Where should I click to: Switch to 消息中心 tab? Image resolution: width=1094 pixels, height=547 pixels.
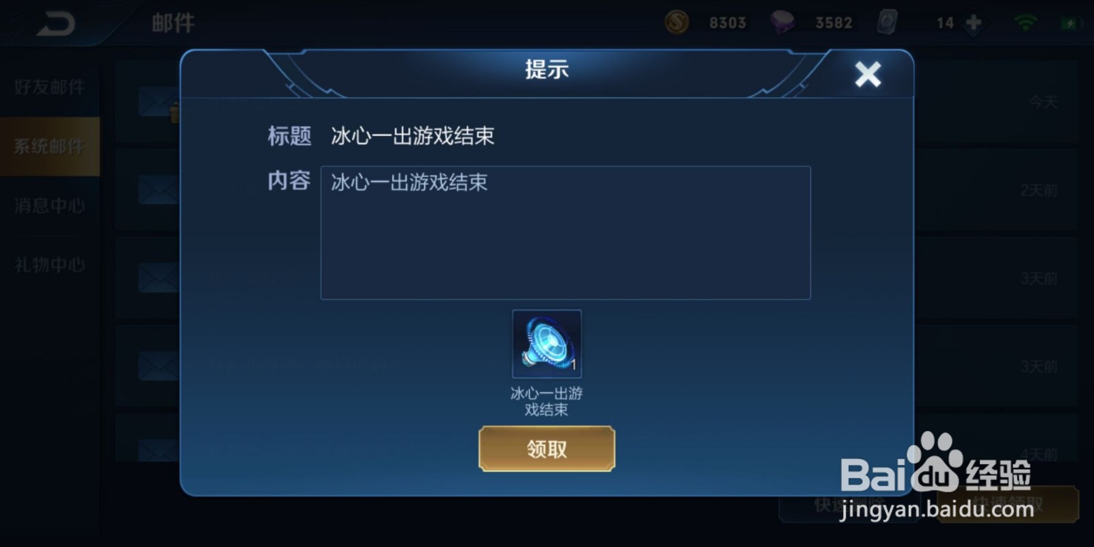point(50,205)
